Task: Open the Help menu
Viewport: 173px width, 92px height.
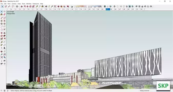Action: (41, 4)
